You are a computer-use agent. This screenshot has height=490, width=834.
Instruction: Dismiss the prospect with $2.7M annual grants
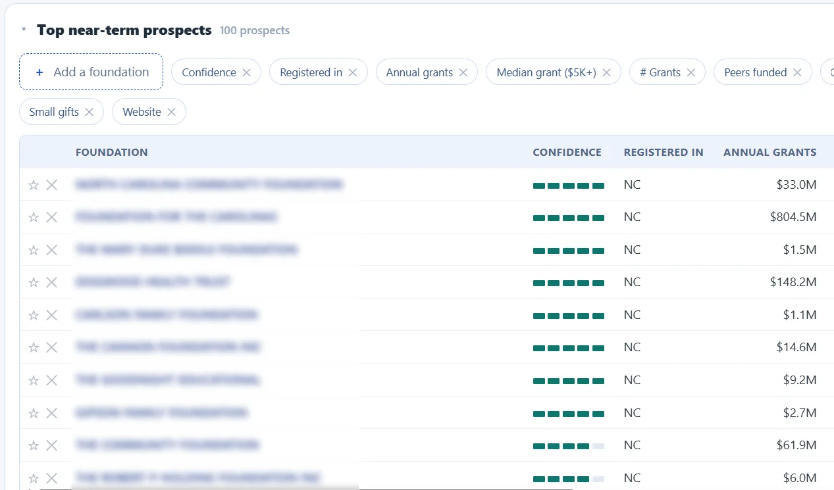(x=52, y=413)
